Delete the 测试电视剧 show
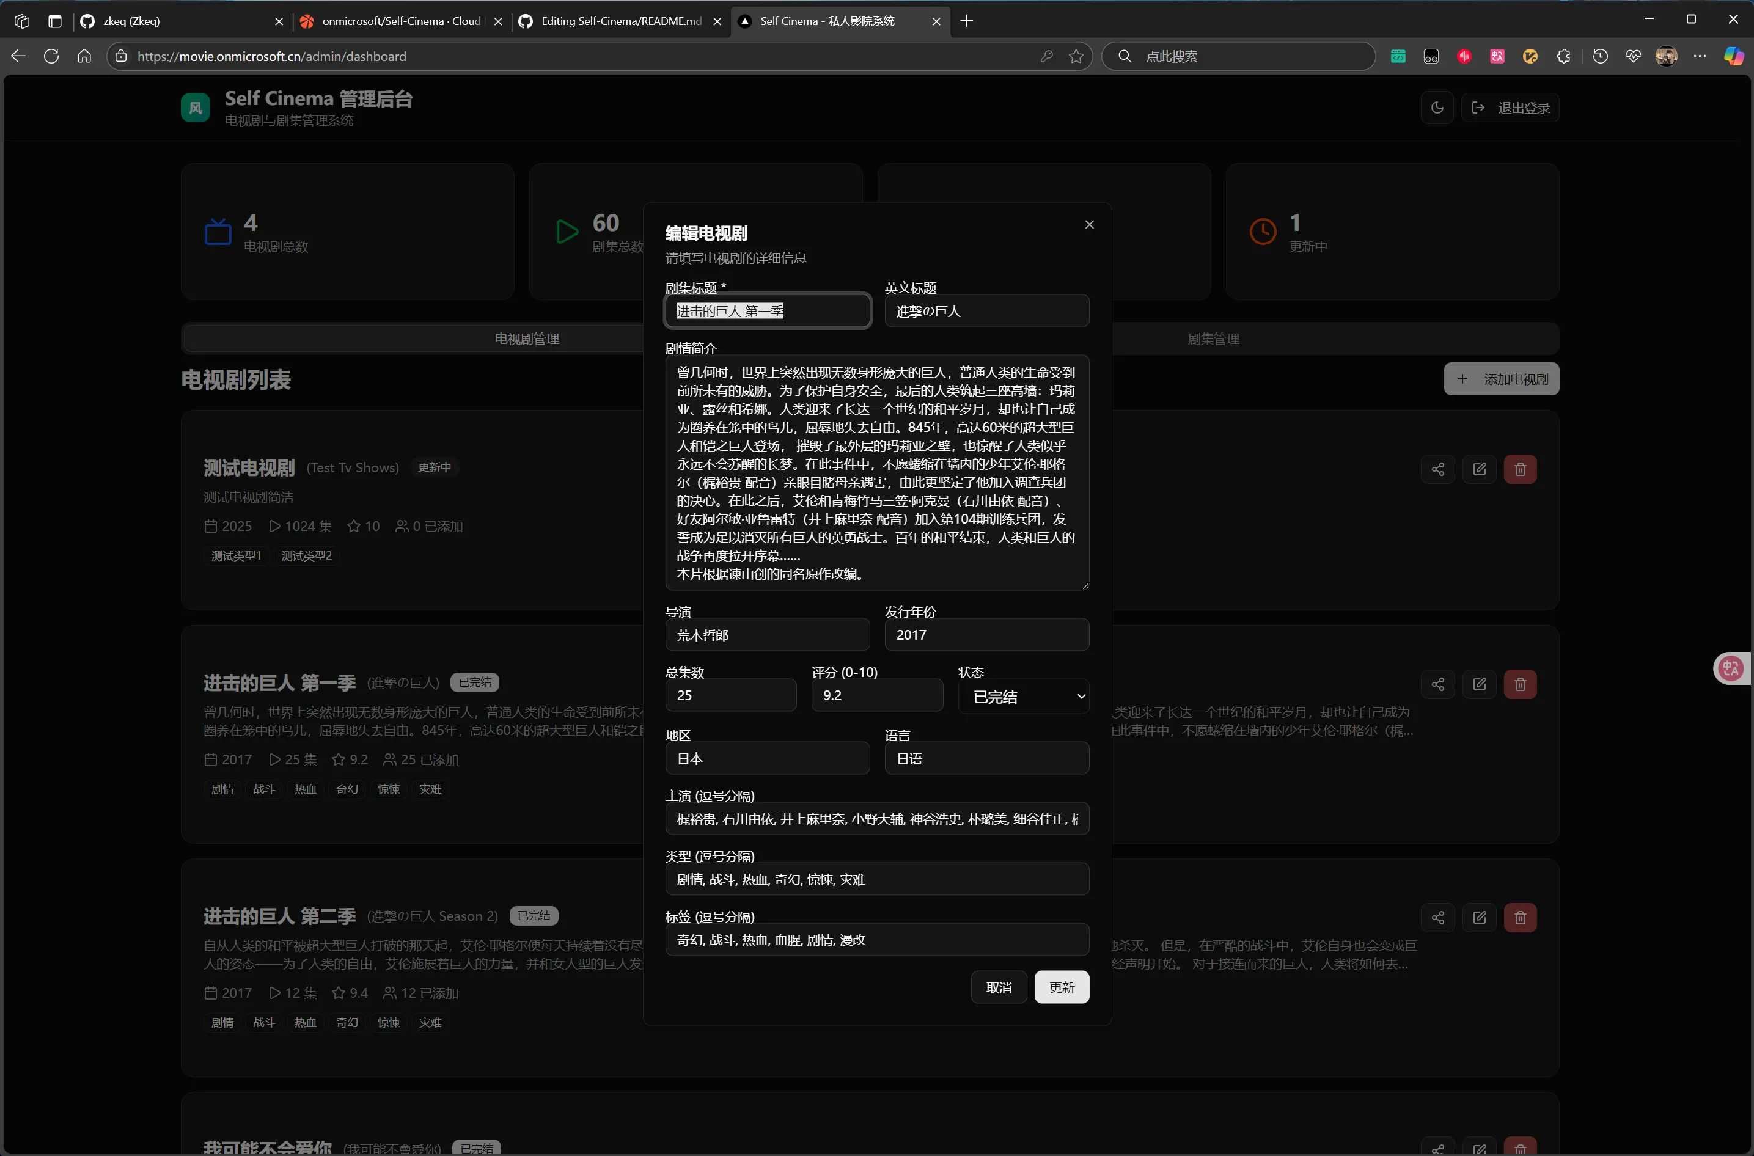This screenshot has height=1156, width=1754. [1519, 470]
